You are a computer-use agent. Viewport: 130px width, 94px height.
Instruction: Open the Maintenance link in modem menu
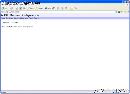pyautogui.click(x=24, y=18)
